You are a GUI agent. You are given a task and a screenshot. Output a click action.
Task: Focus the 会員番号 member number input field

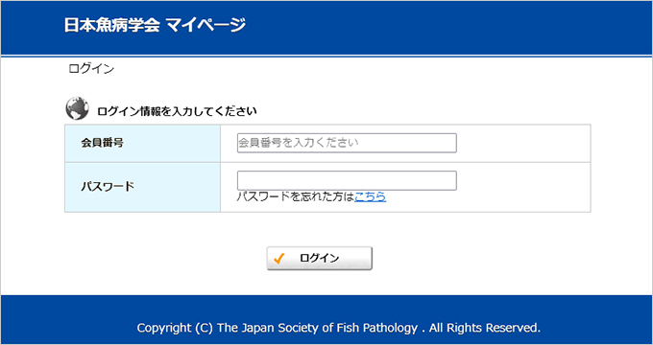[x=347, y=143]
